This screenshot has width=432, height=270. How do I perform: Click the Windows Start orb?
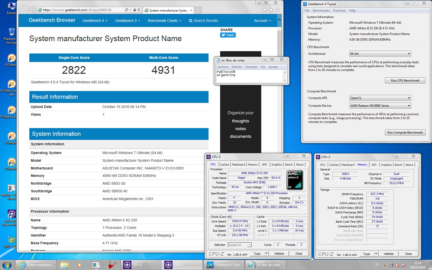(7, 265)
